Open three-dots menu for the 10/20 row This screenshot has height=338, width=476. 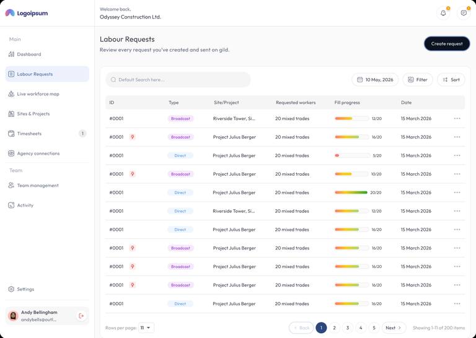click(x=457, y=174)
